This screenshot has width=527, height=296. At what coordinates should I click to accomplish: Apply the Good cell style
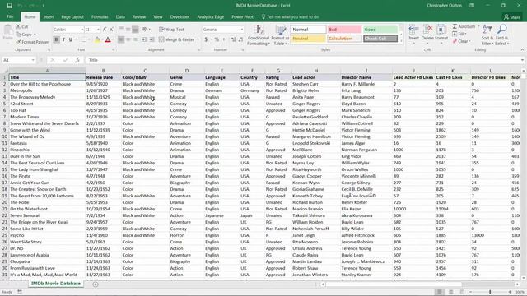pyautogui.click(x=380, y=30)
